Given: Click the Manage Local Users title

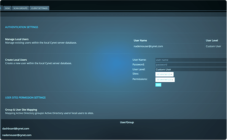Looking at the screenshot, I should tap(17, 39).
